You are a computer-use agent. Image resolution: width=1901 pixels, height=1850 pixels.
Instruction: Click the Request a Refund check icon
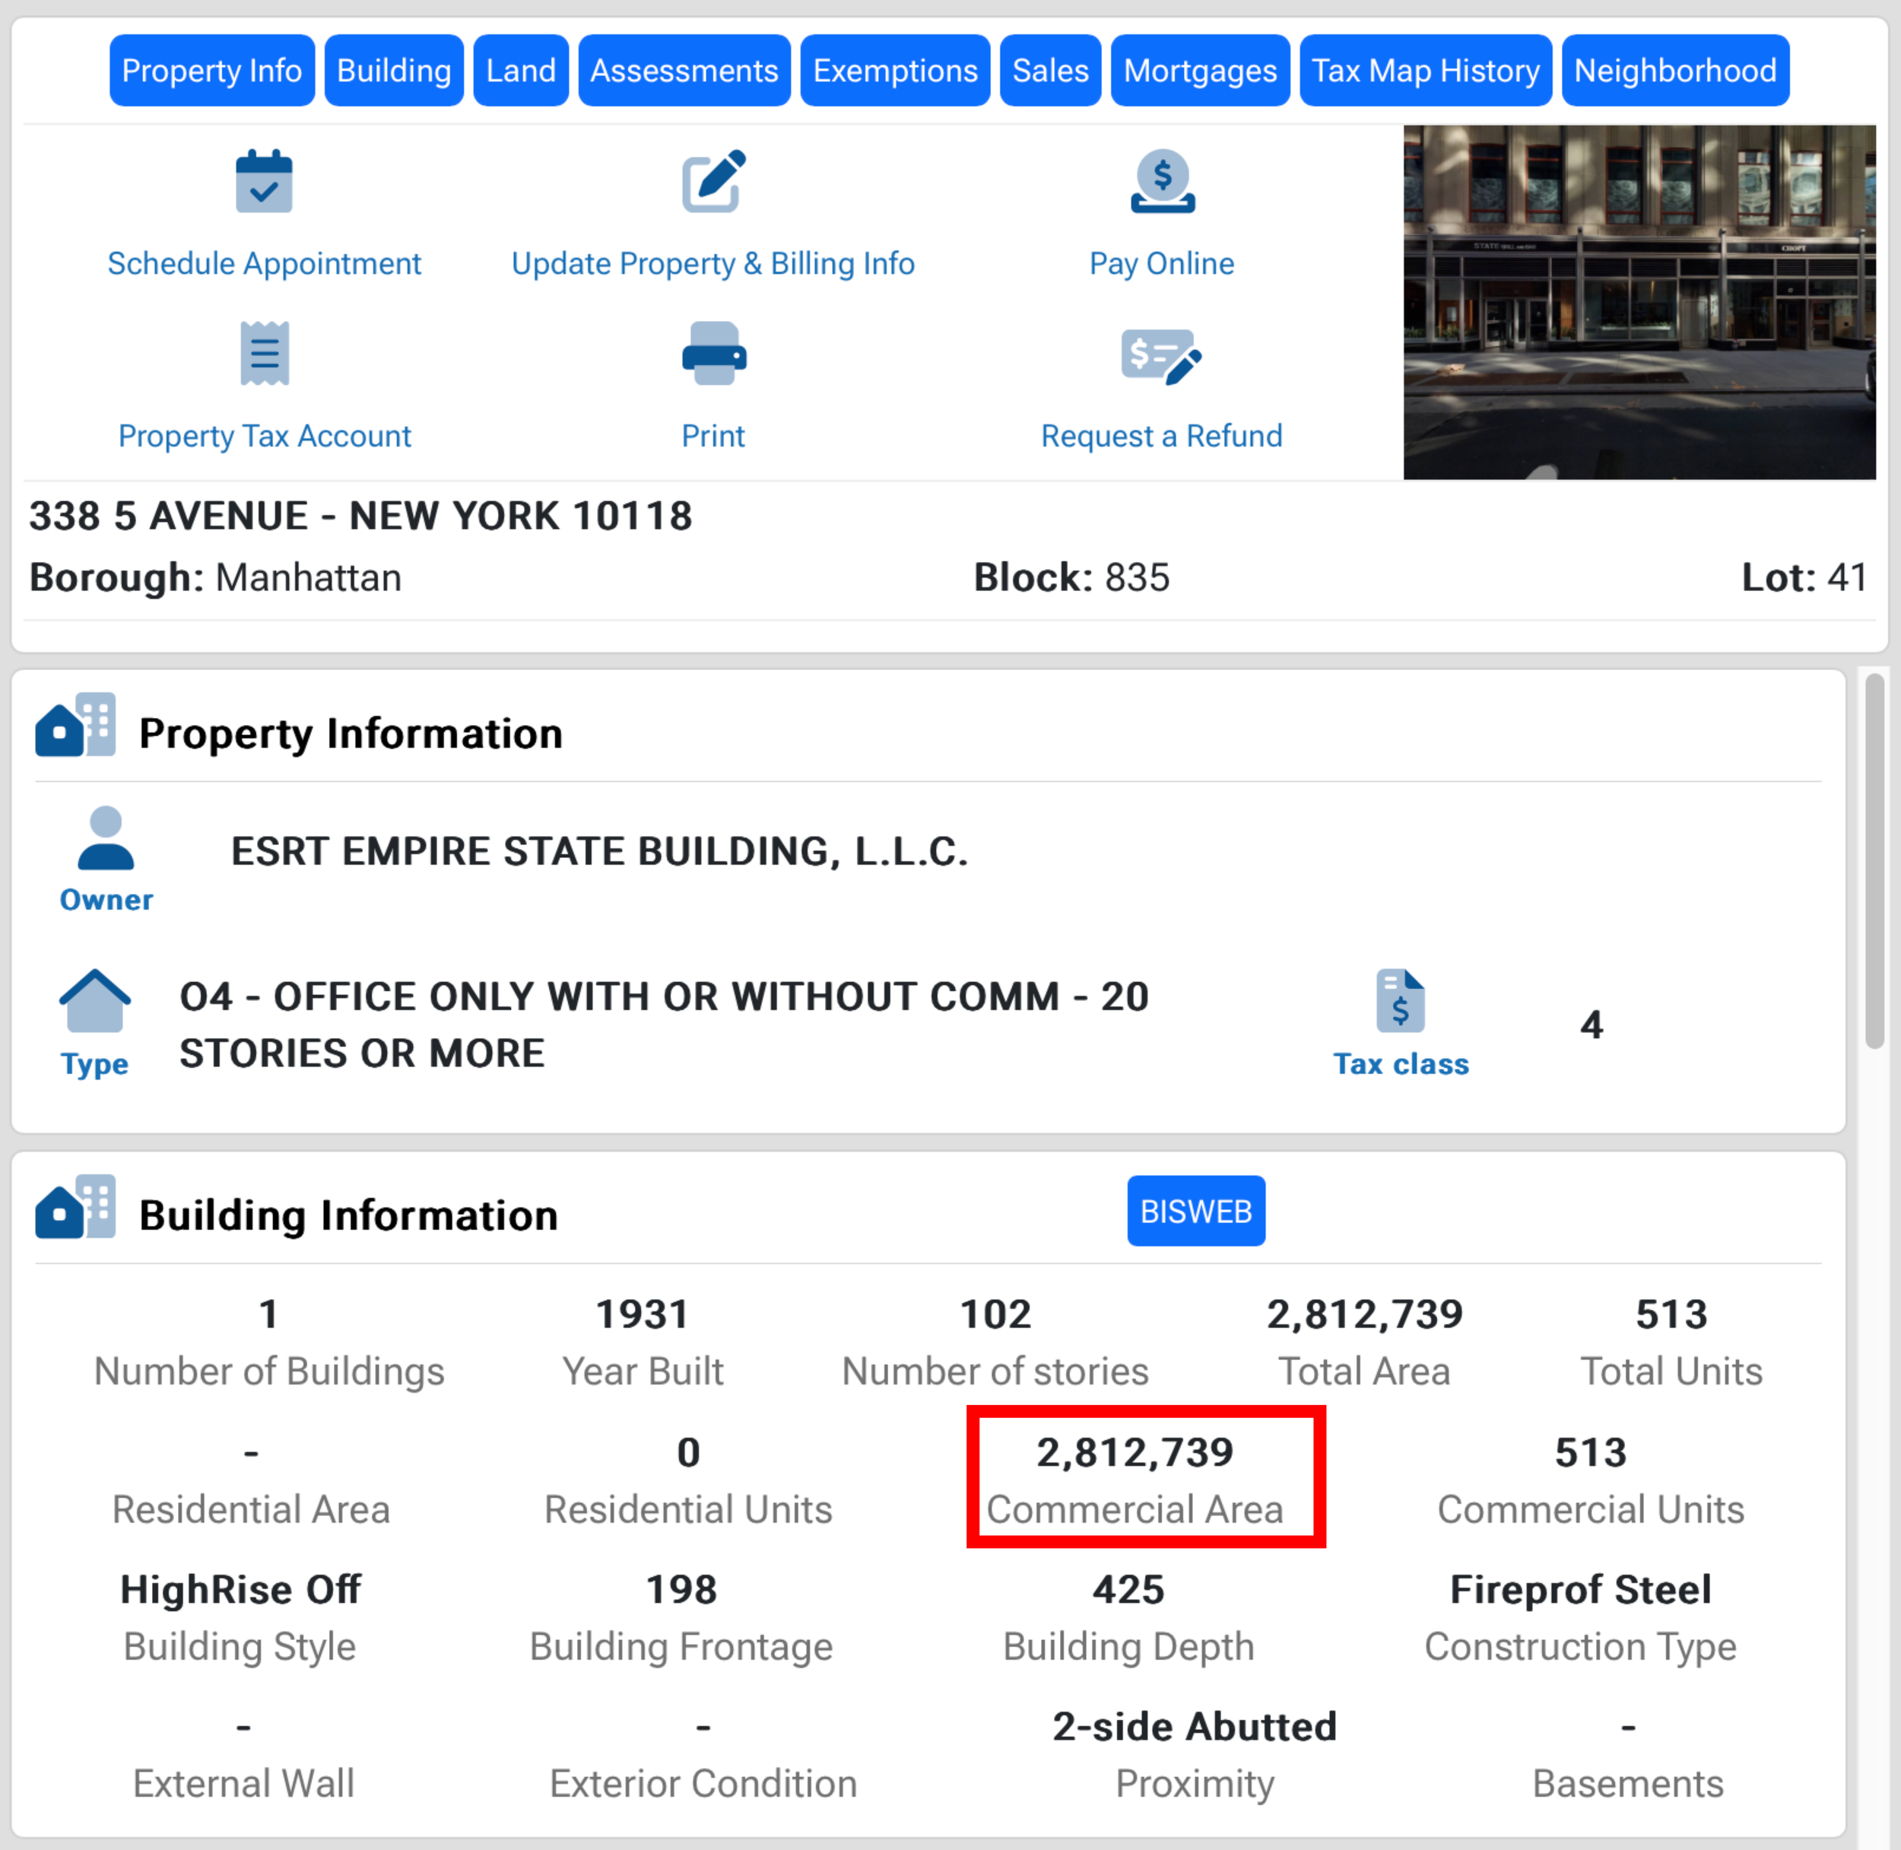1161,357
